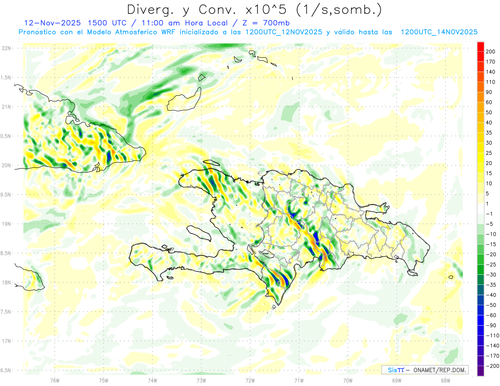Click the '74W' longitude label
The height and width of the screenshot is (386, 500).
pyautogui.click(x=152, y=380)
